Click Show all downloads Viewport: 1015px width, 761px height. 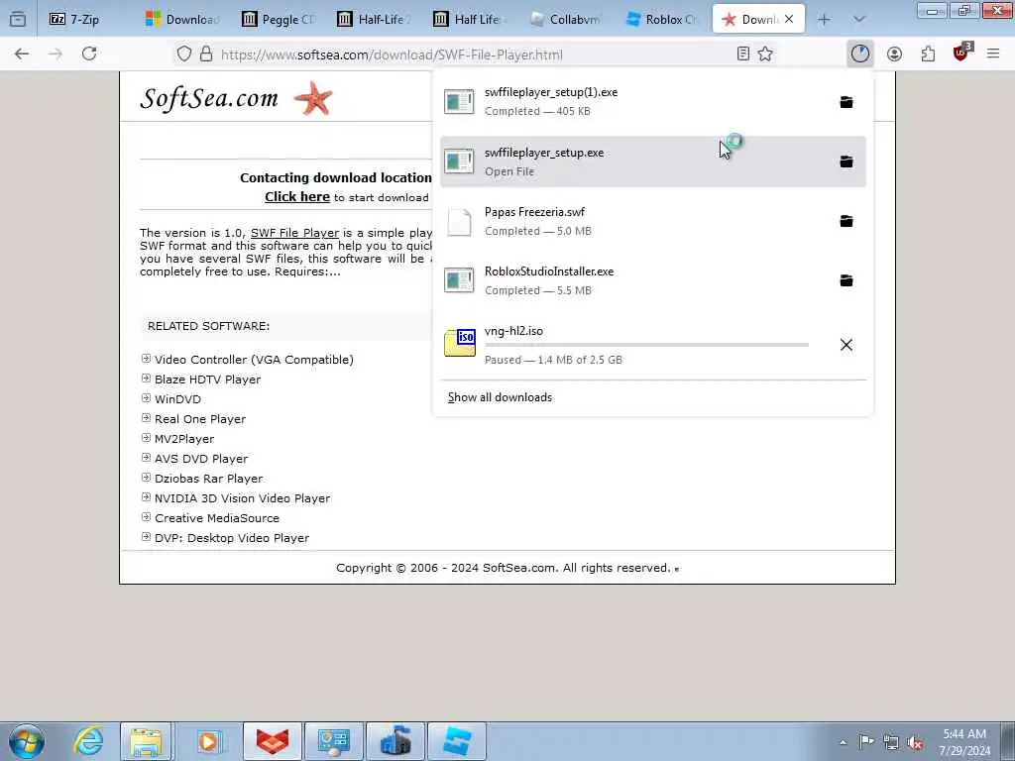(500, 397)
